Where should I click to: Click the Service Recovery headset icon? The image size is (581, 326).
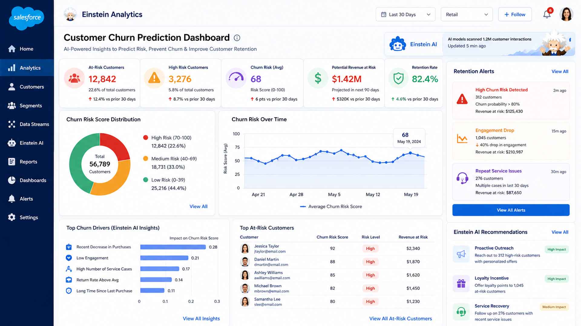click(461, 311)
